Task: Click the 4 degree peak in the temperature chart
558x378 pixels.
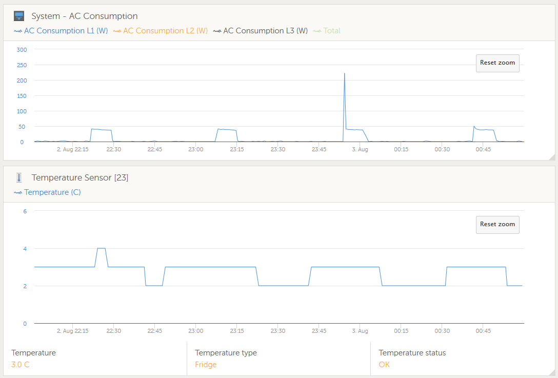Action: [101, 248]
